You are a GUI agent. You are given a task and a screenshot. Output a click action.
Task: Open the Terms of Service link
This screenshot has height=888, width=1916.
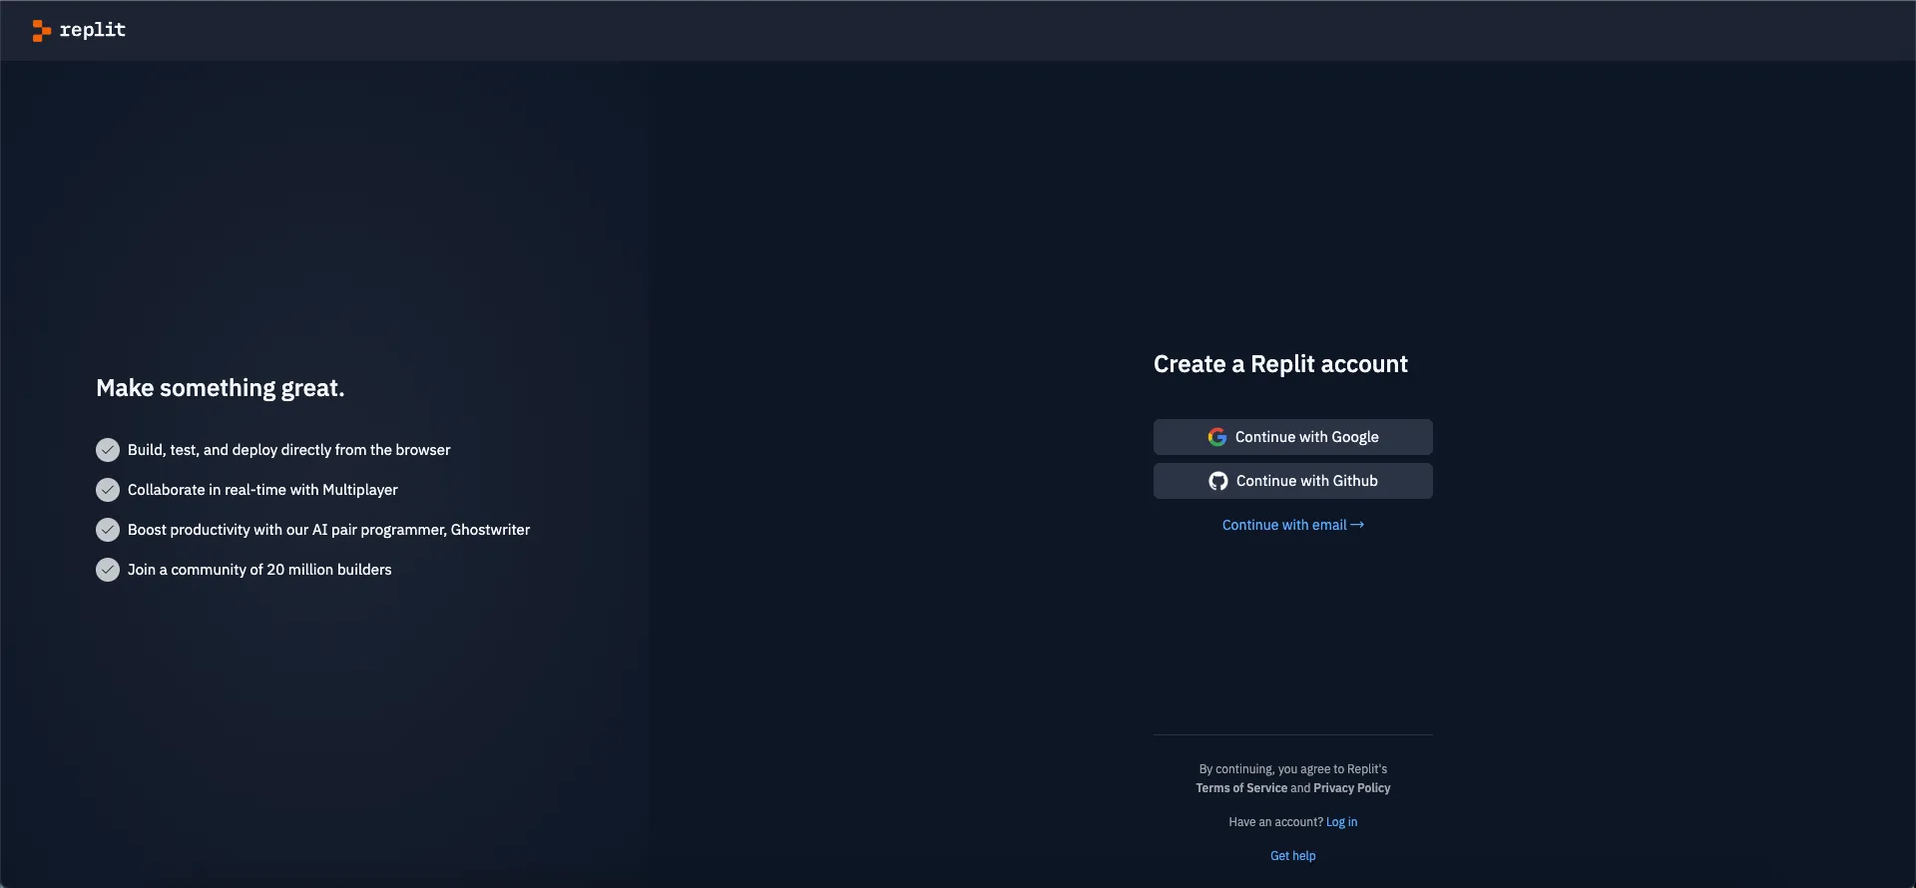click(1241, 788)
